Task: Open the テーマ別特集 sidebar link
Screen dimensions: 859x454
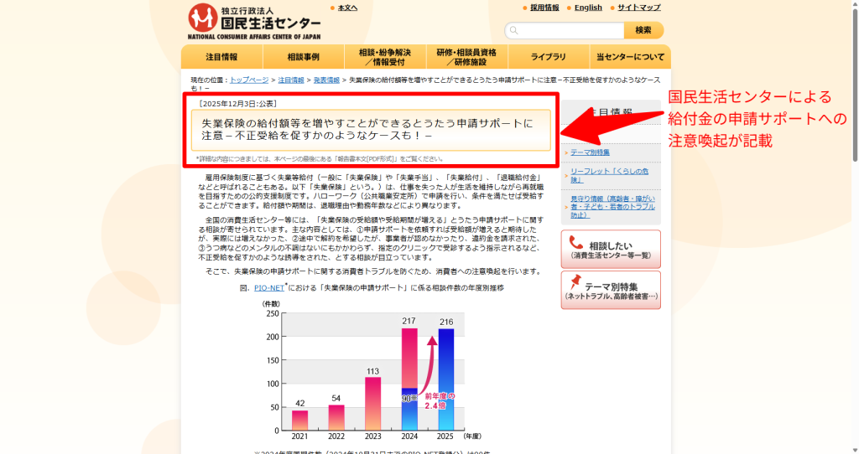Action: 590,152
